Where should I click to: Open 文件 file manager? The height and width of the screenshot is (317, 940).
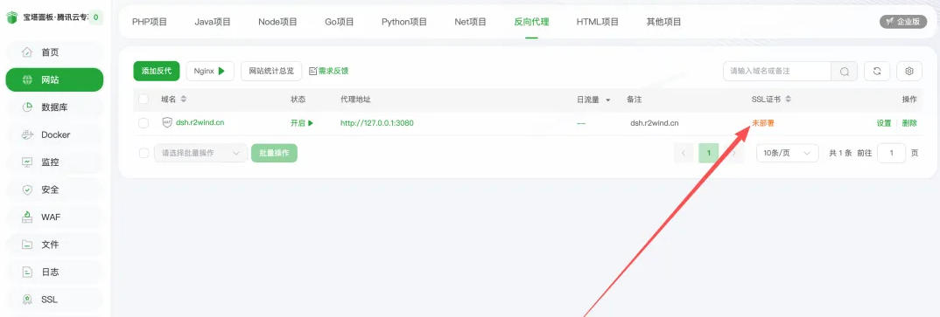[x=54, y=245]
